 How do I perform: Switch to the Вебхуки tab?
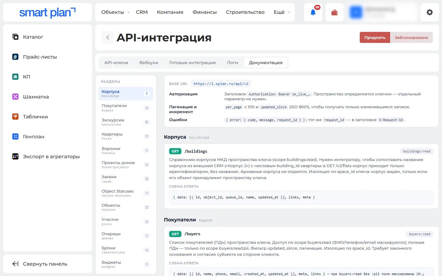pyautogui.click(x=149, y=63)
